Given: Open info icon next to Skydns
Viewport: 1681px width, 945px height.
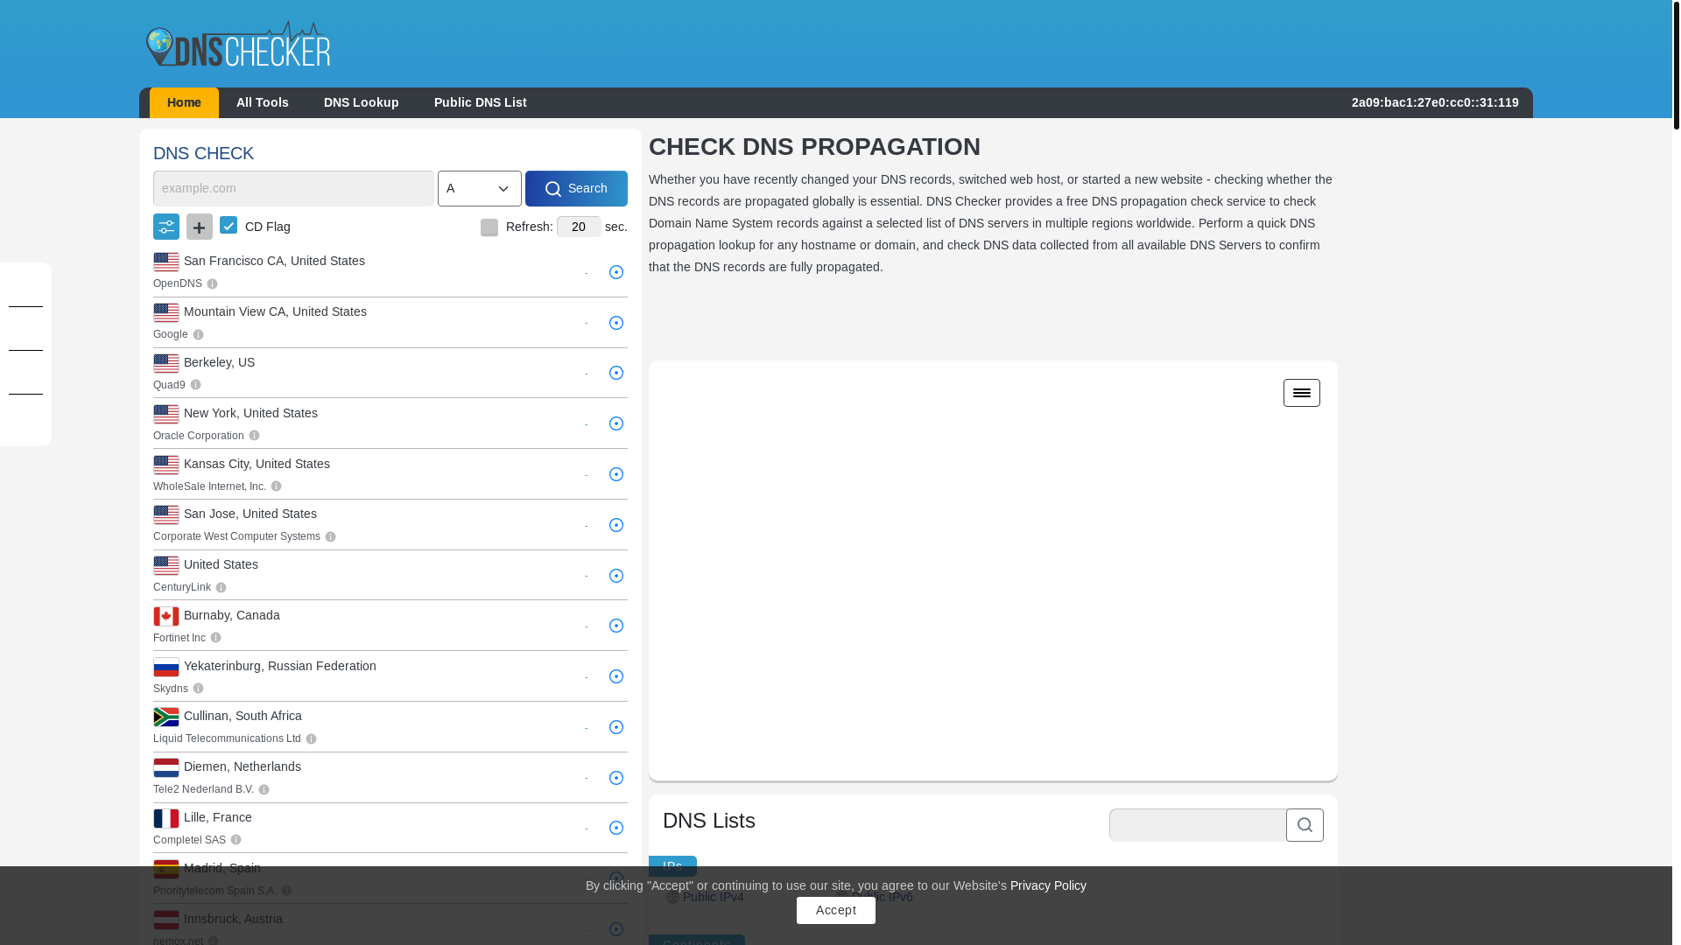Looking at the screenshot, I should (x=198, y=689).
